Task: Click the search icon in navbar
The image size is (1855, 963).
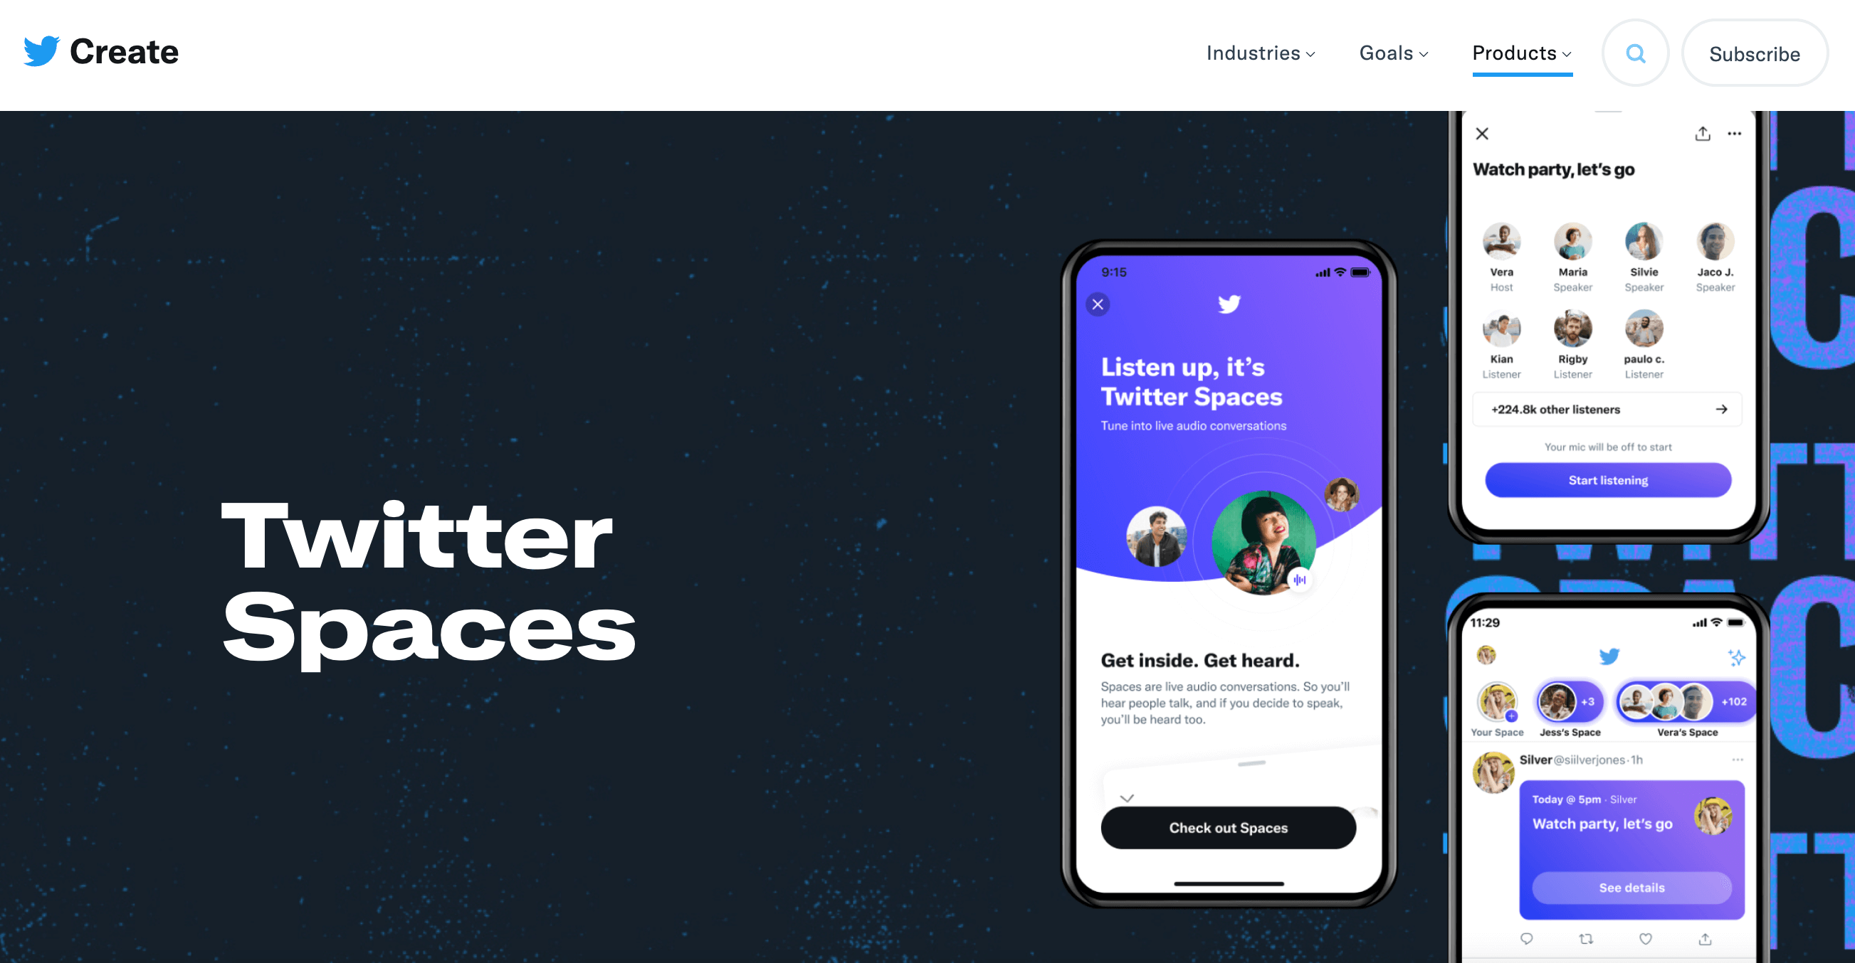Action: point(1635,54)
